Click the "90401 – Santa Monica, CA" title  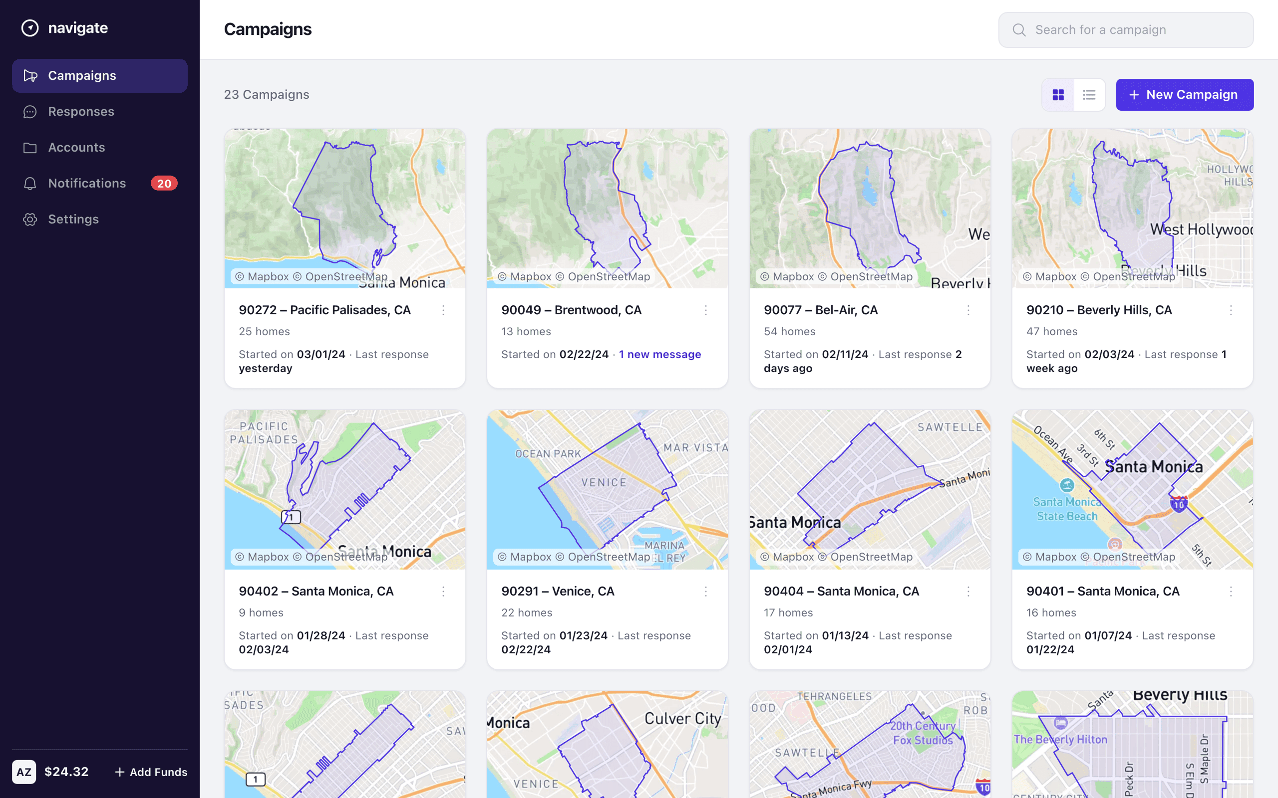pyautogui.click(x=1103, y=592)
